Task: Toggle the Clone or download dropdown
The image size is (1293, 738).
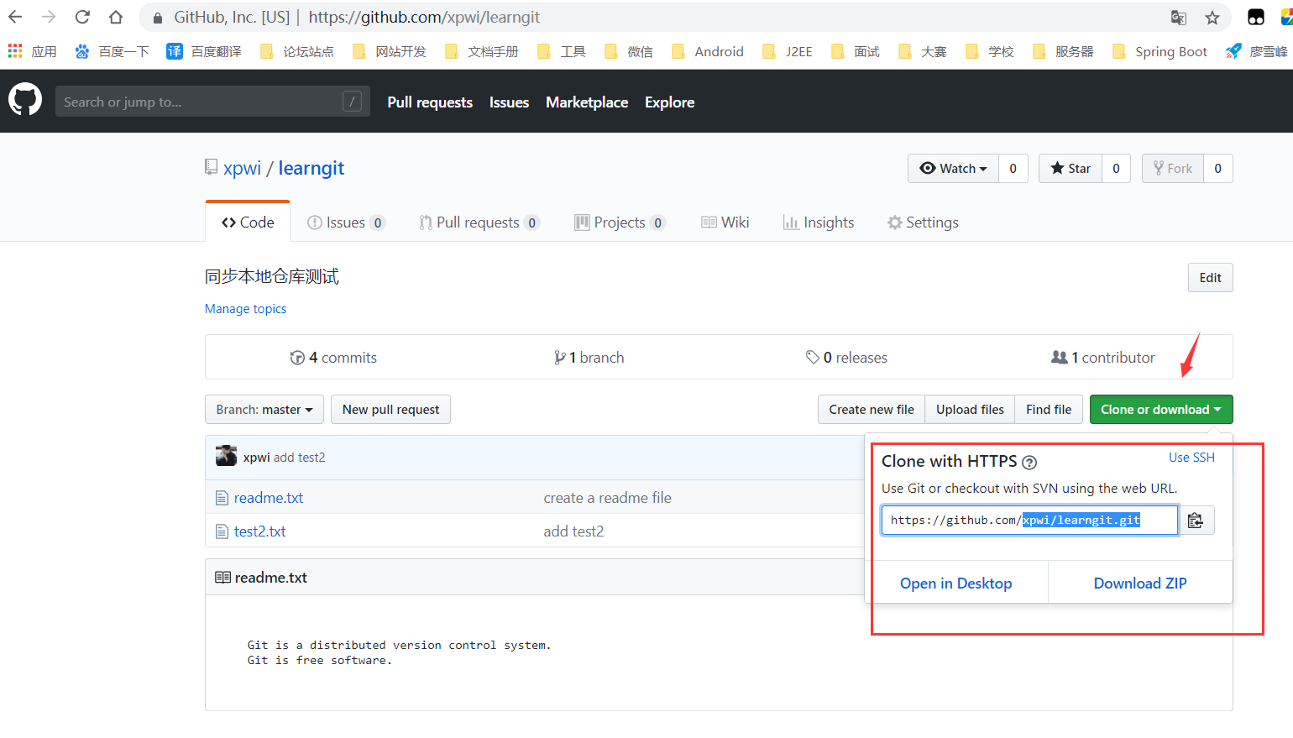Action: coord(1161,409)
